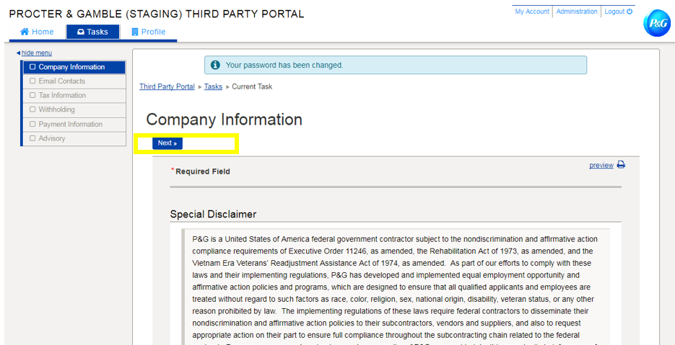Image resolution: width=675 pixels, height=345 pixels.
Task: Collapse sidebar with hide menu link
Action: (x=37, y=53)
